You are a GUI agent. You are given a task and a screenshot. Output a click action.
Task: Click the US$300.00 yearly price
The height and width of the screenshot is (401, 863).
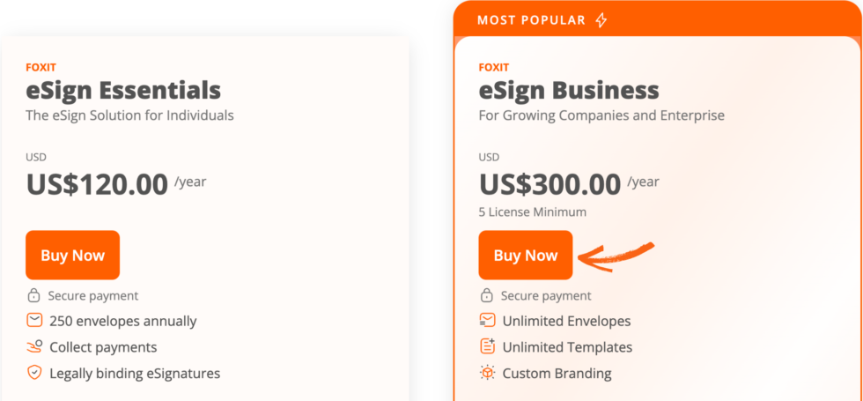pyautogui.click(x=550, y=184)
